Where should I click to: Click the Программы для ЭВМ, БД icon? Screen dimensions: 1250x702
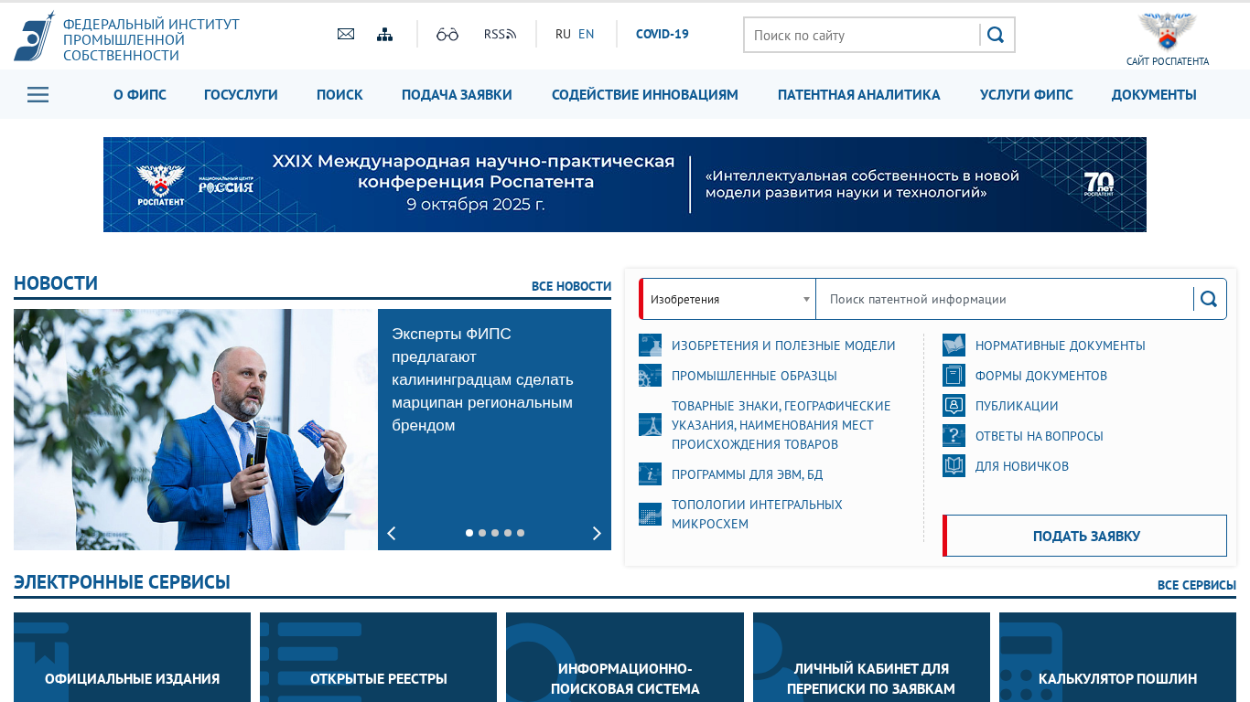coord(650,474)
